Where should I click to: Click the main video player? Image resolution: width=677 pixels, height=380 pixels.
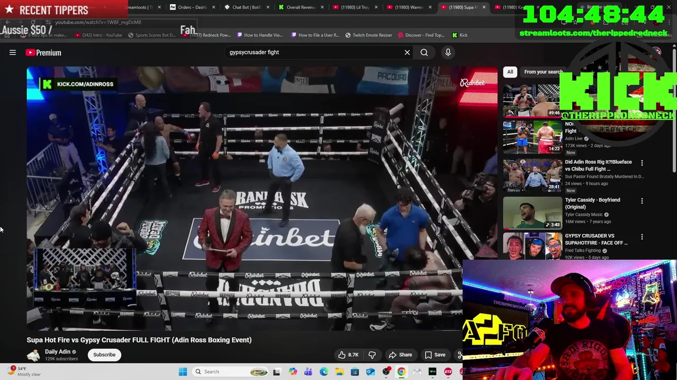(x=262, y=198)
